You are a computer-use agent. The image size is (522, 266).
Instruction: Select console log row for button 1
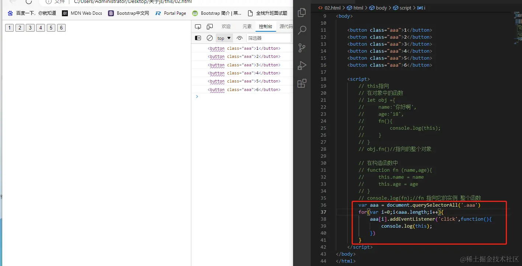(x=242, y=48)
